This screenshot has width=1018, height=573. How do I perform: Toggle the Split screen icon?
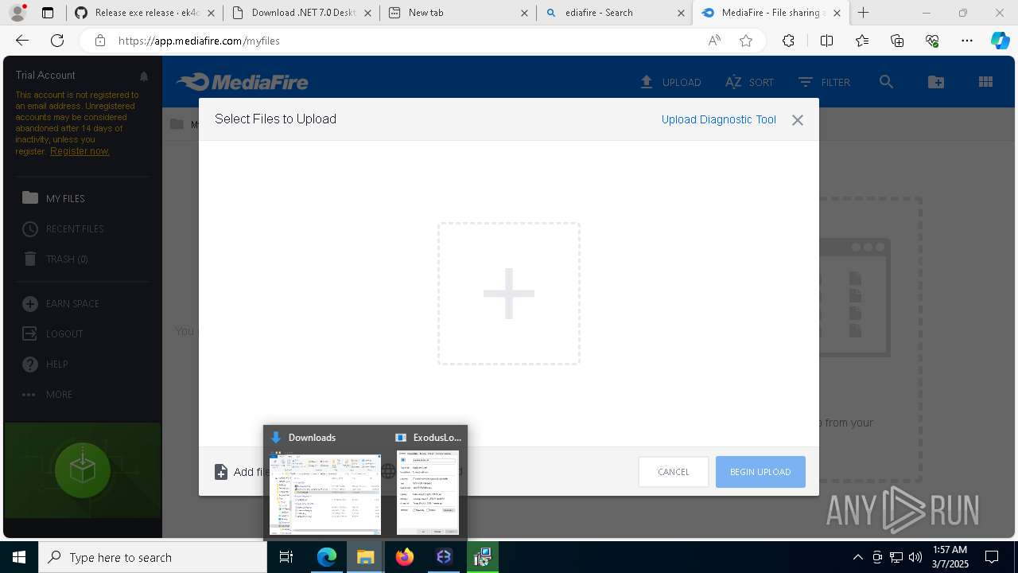click(826, 41)
